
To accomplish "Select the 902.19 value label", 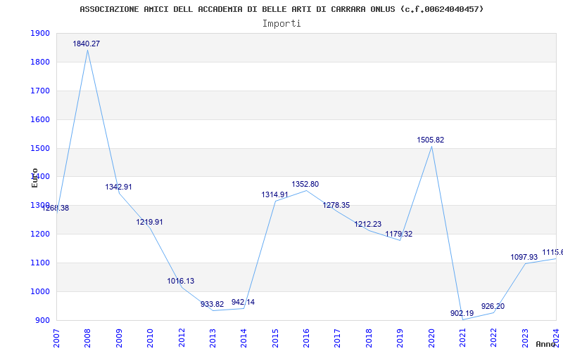I will (x=462, y=313).
